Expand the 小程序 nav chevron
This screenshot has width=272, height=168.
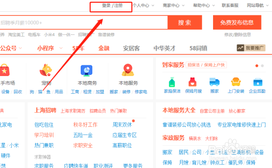tap(61, 48)
